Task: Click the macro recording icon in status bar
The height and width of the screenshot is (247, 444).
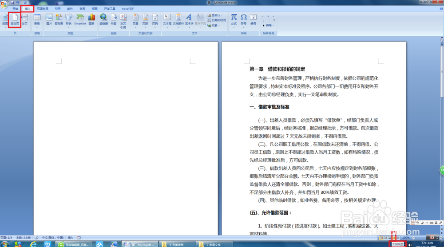Action: click(x=79, y=238)
